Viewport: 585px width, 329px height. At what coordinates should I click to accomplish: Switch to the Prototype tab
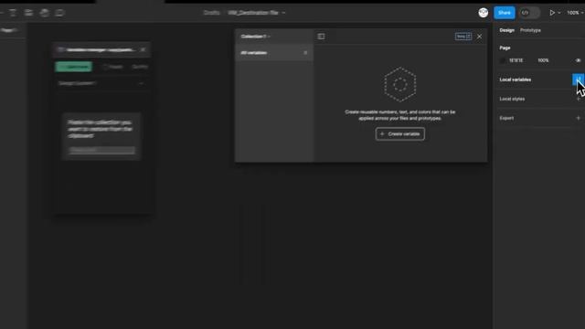[x=530, y=30]
